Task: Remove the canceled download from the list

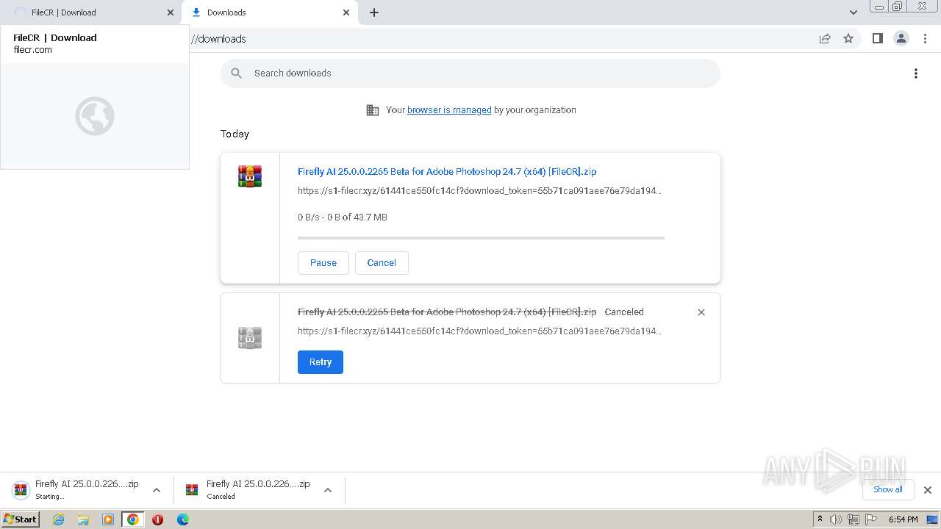Action: click(701, 312)
